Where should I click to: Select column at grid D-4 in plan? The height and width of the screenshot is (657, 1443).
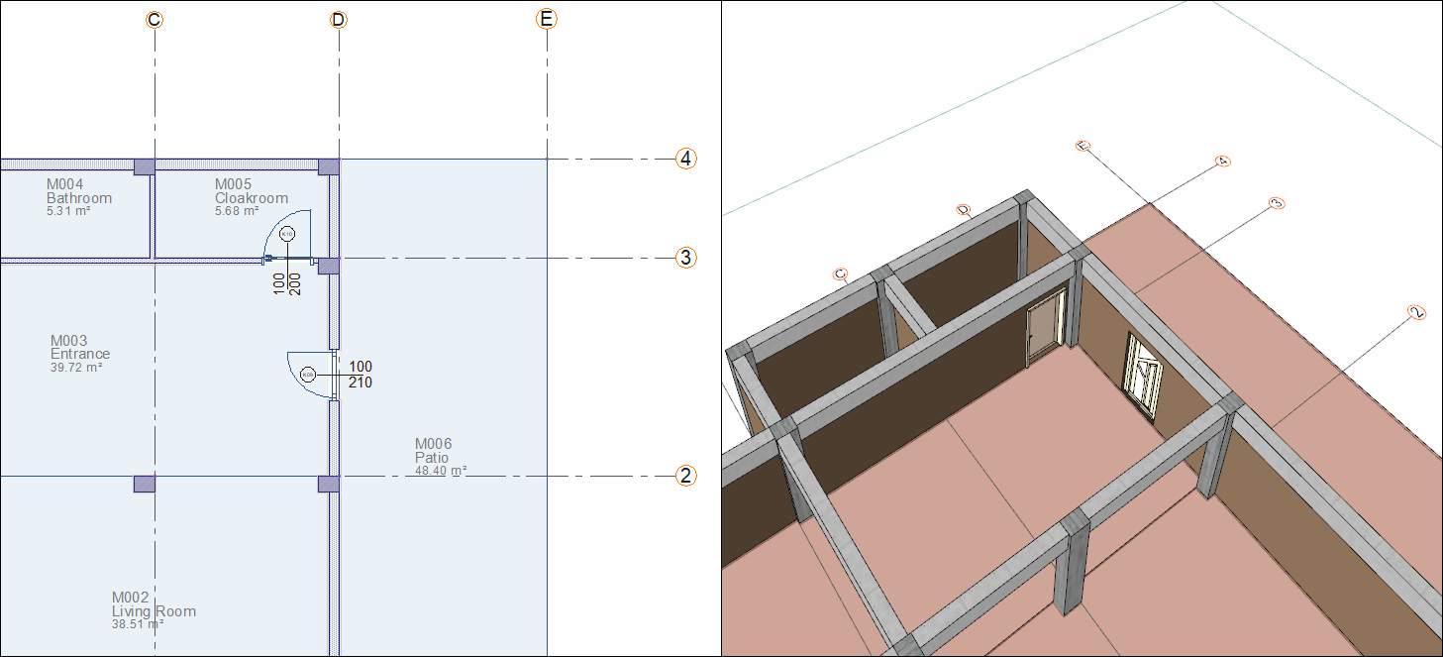tap(329, 166)
